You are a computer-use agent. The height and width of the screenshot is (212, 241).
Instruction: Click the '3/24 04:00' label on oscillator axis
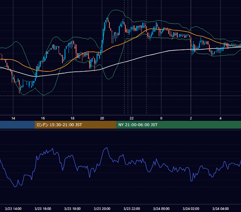pyautogui.click(x=220, y=208)
